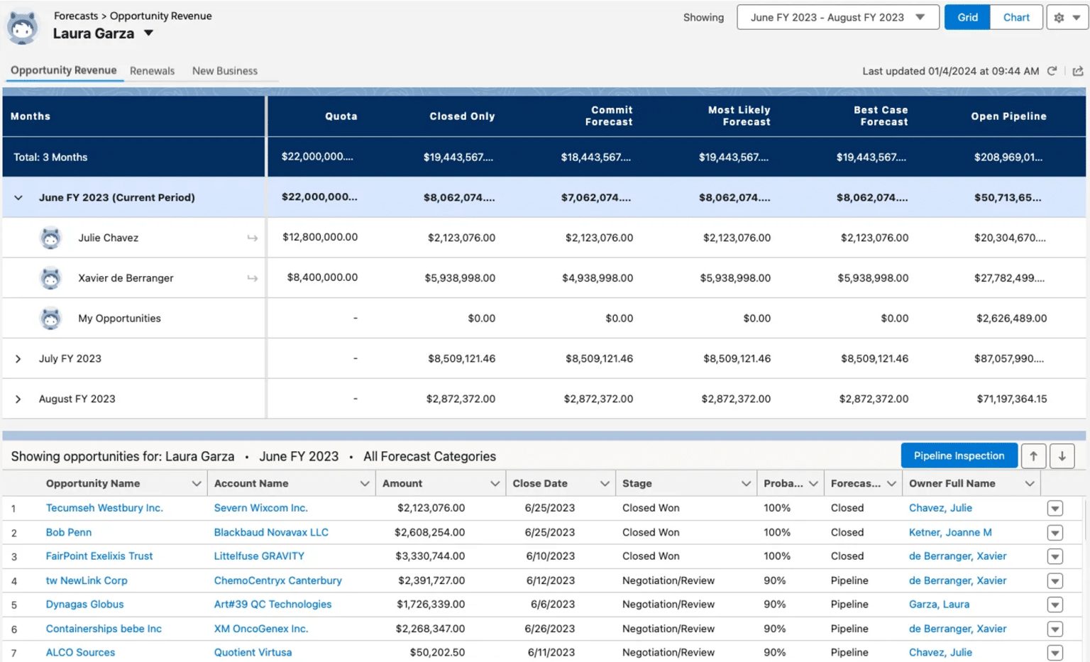The image size is (1090, 662).
Task: Click the up arrow beside Pipeline Inspection
Action: pyautogui.click(x=1034, y=456)
